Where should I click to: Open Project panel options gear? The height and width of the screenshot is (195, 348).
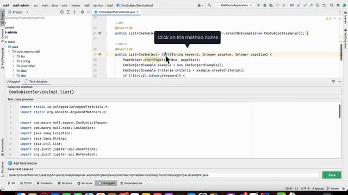pos(82,12)
